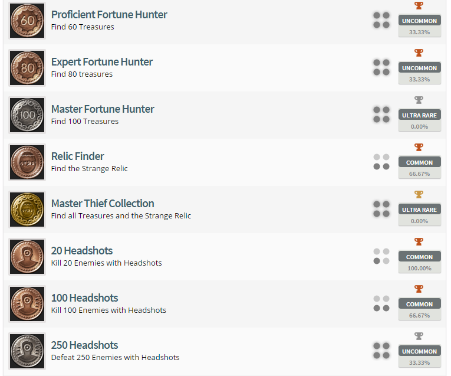Select the text 'Find 80 treasures'
Image resolution: width=451 pixels, height=376 pixels.
click(82, 74)
